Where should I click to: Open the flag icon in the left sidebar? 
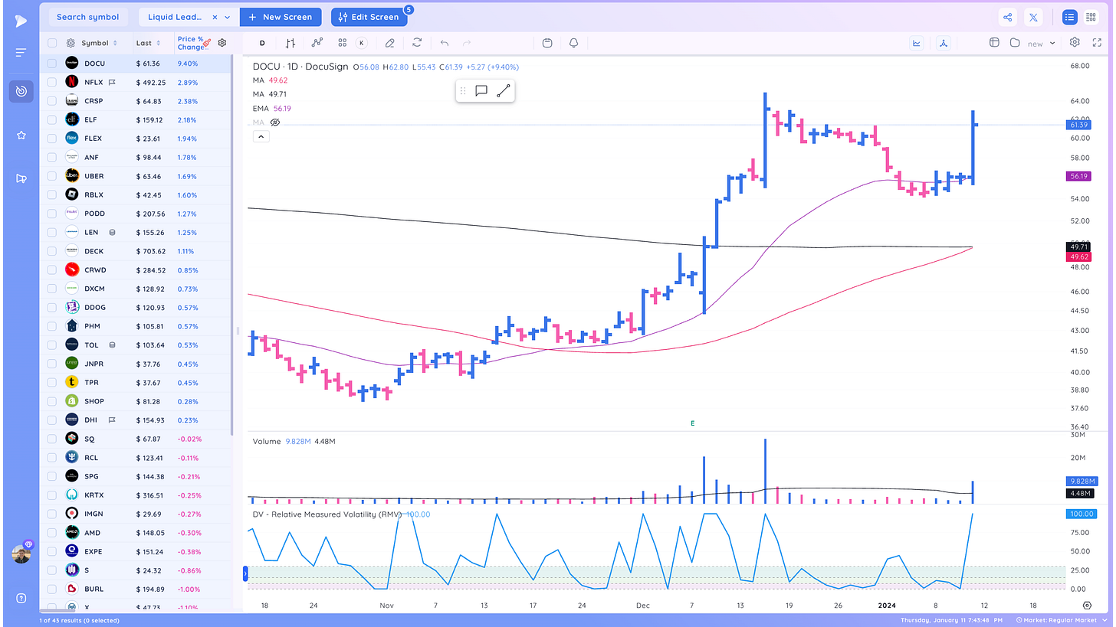tap(21, 178)
